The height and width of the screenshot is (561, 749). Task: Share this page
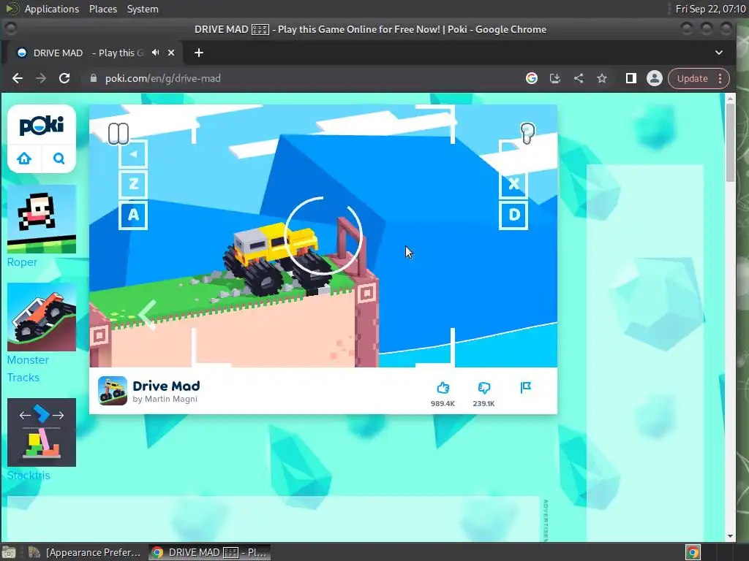tap(579, 78)
